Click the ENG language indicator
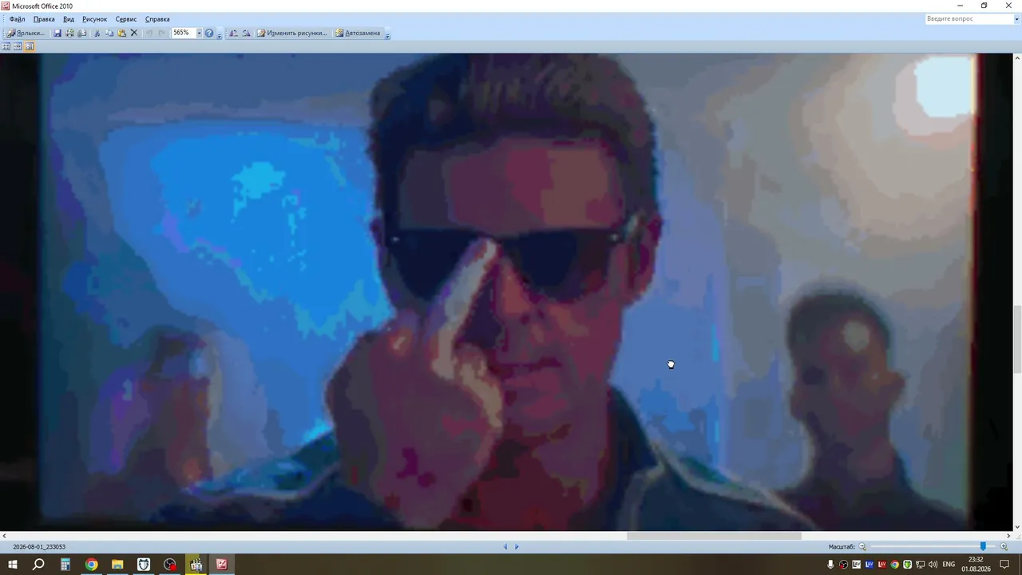This screenshot has width=1022, height=575. tap(949, 565)
